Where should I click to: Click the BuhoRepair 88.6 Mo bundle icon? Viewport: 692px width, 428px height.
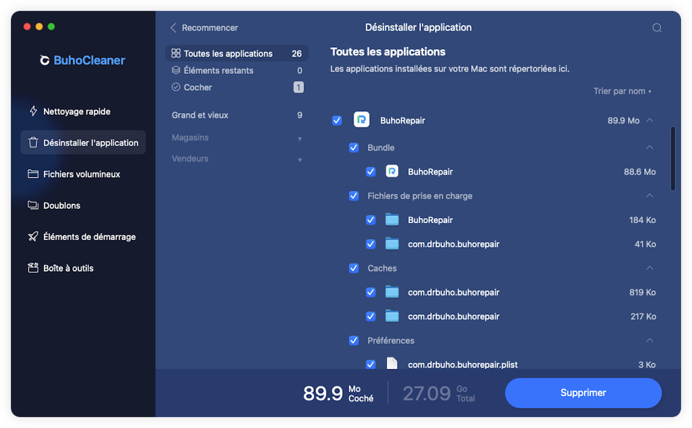392,171
